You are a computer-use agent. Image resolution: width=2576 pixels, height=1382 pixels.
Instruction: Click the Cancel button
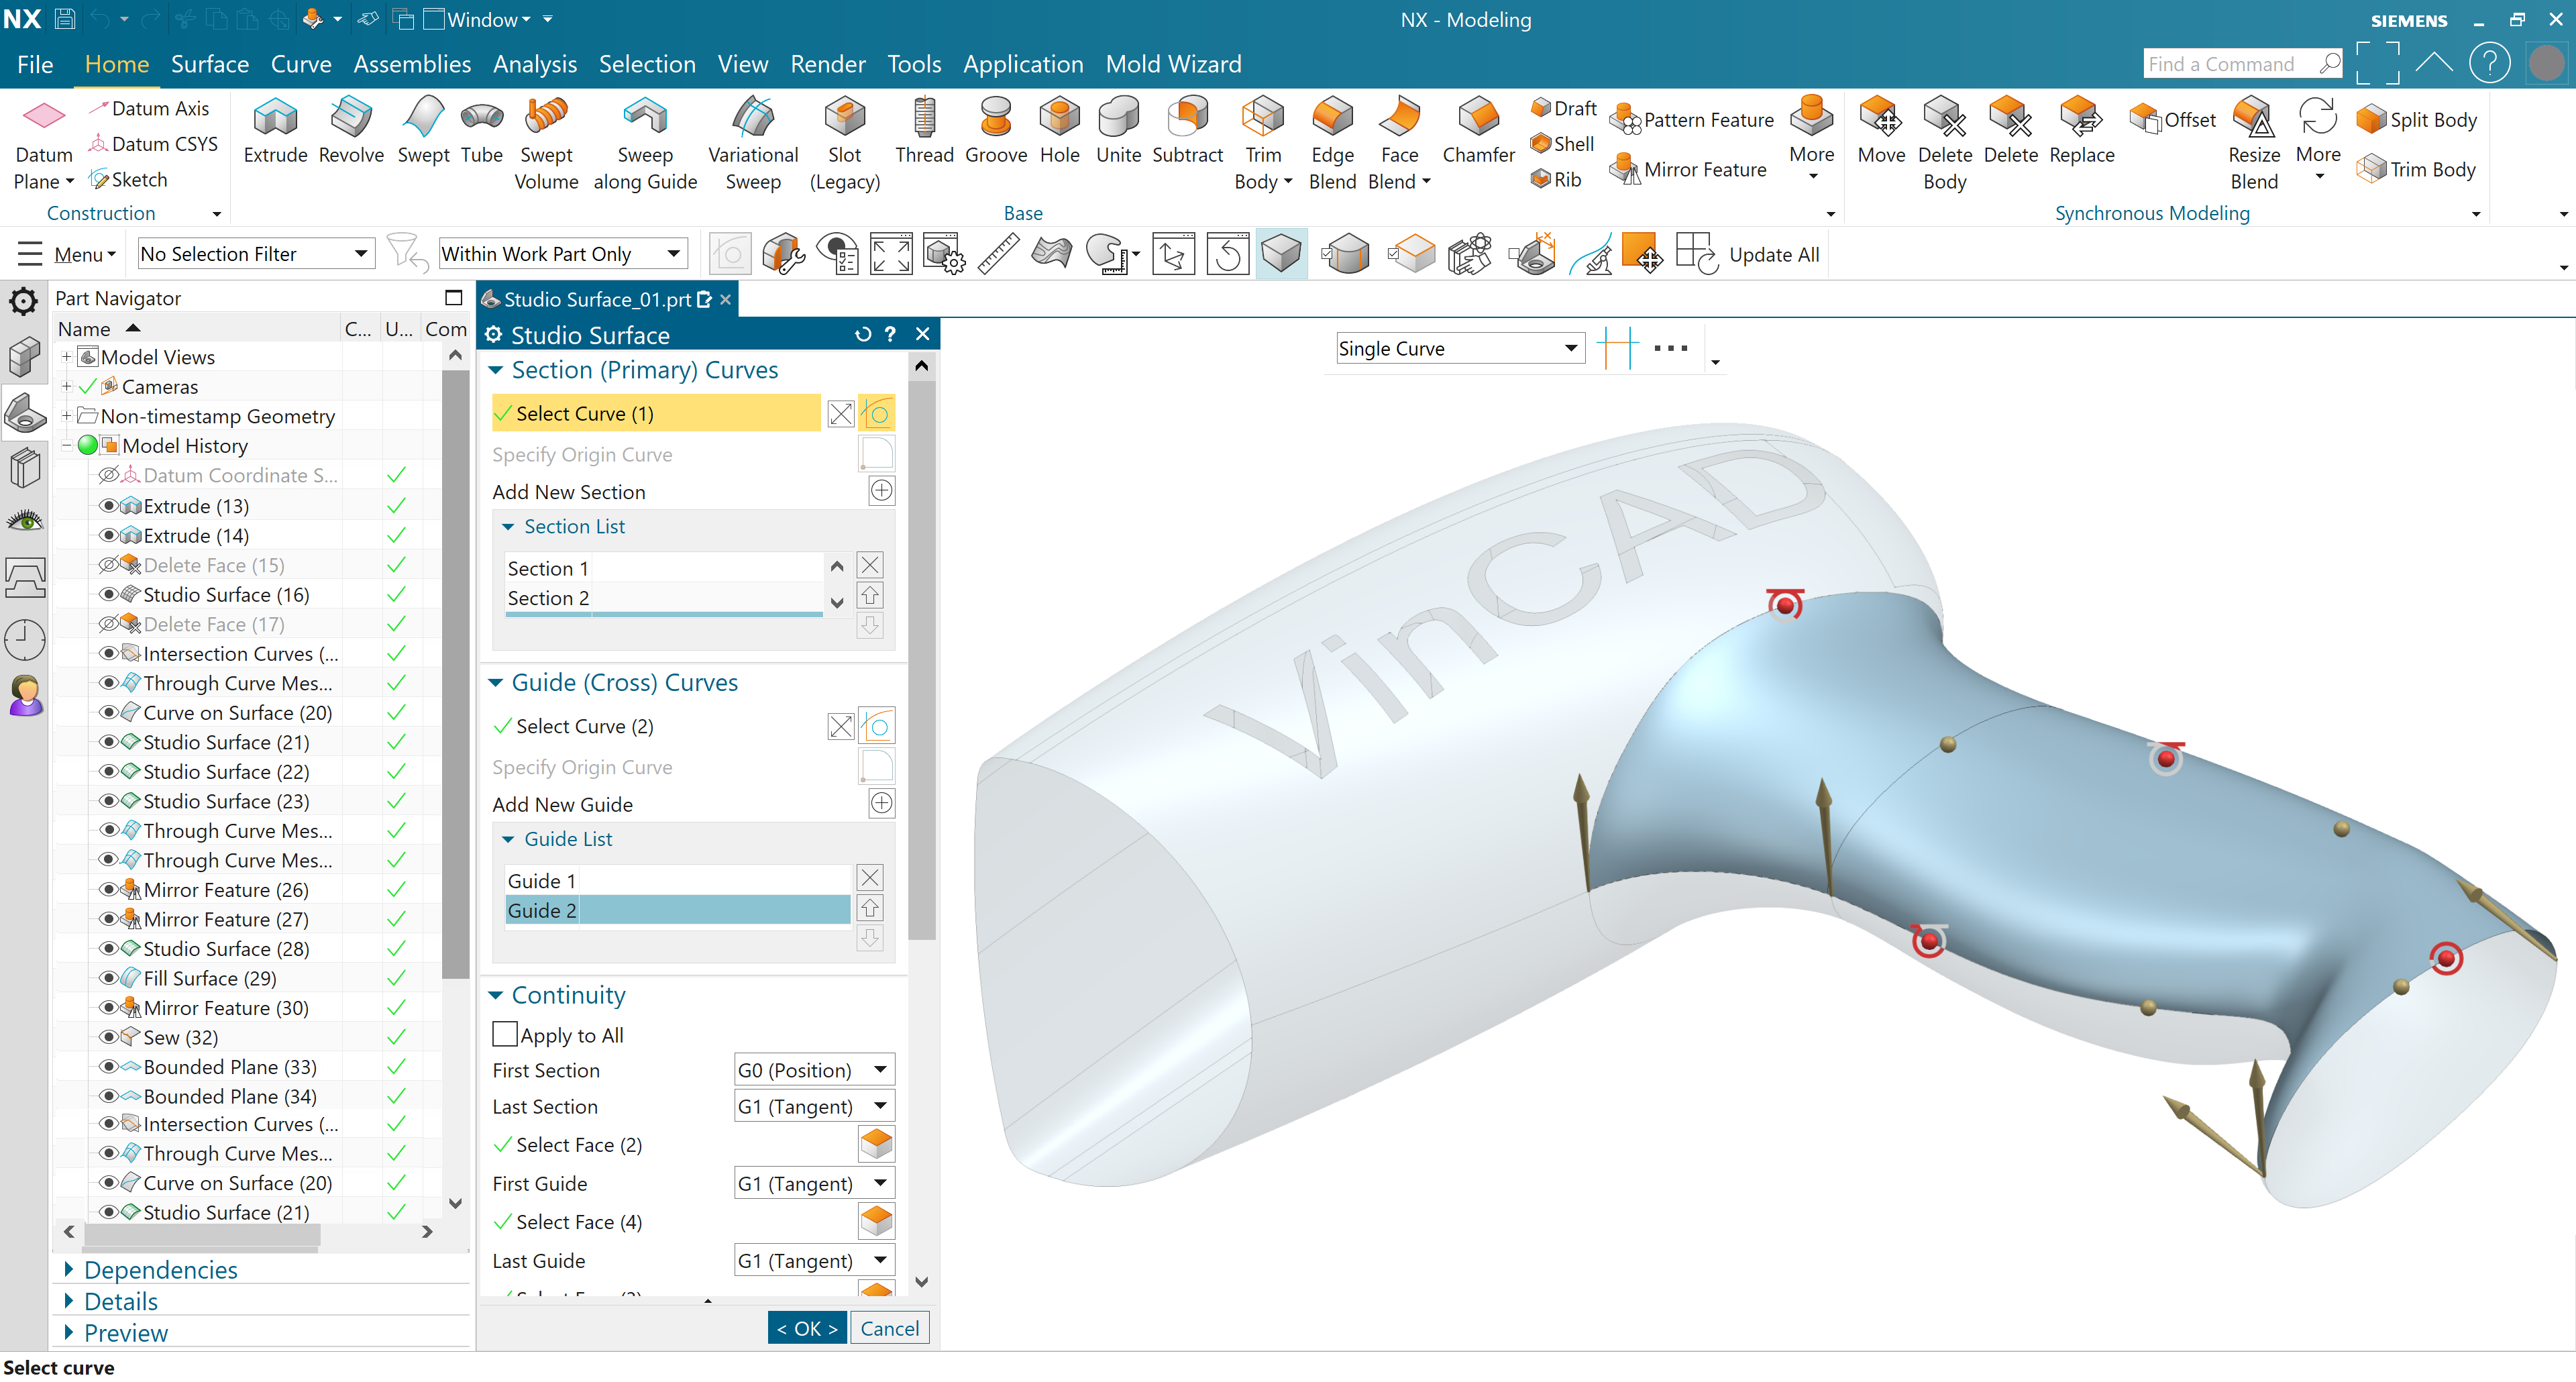click(889, 1328)
